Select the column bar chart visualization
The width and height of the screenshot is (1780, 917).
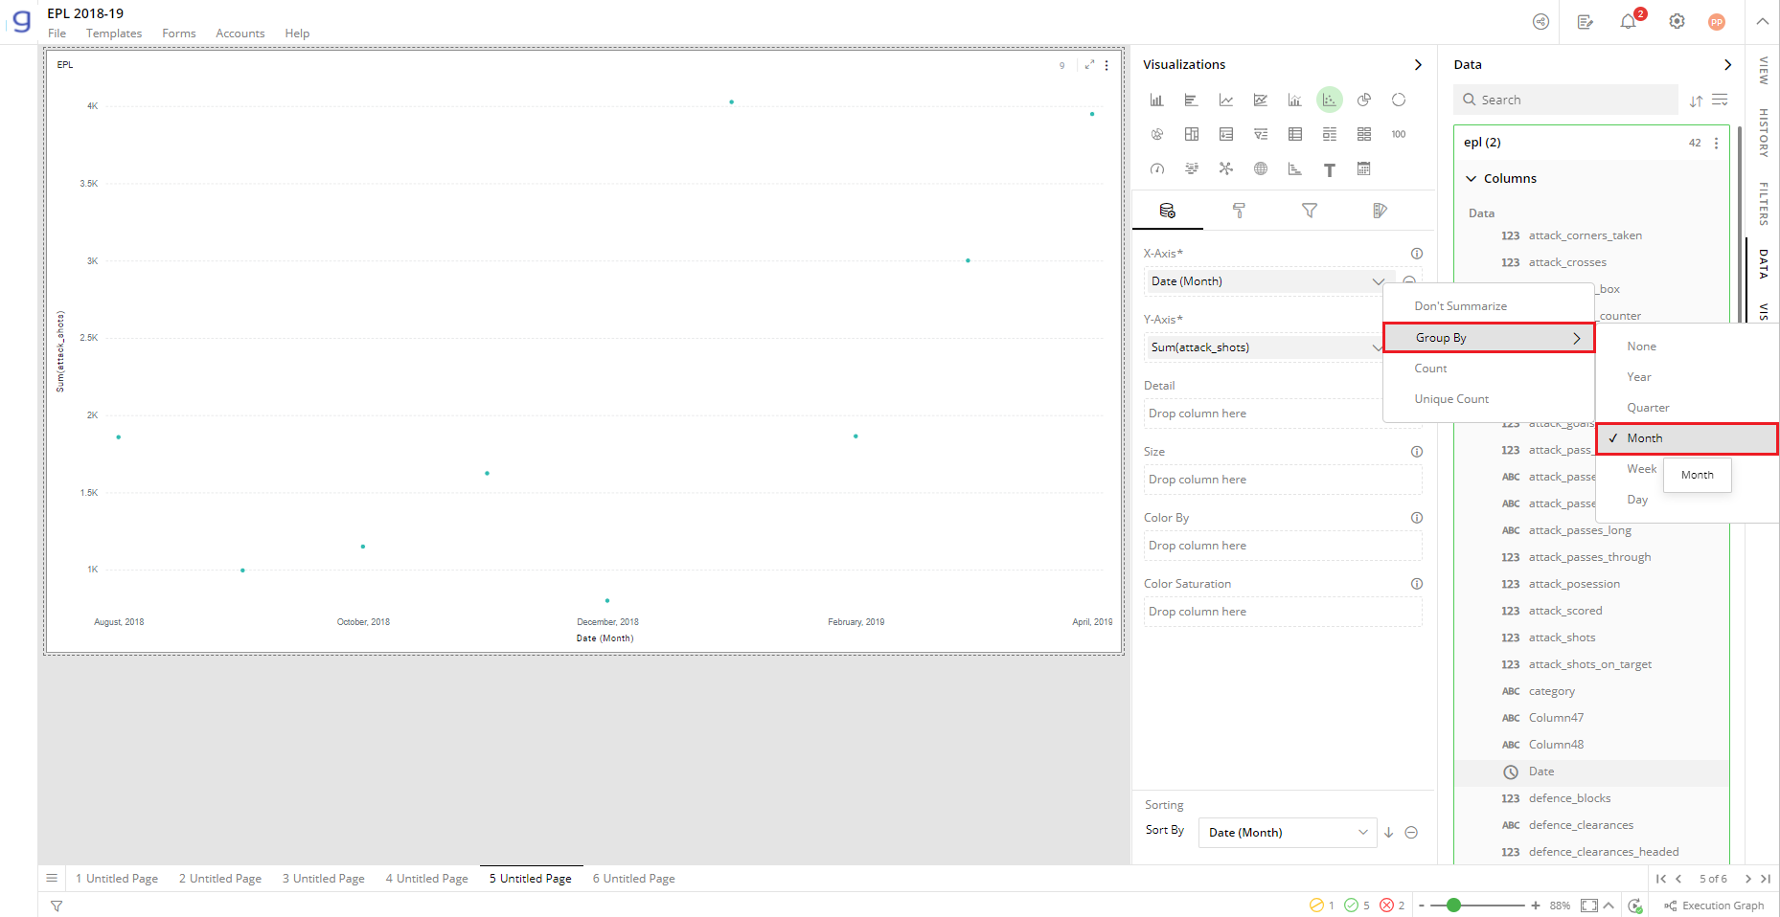point(1156,100)
